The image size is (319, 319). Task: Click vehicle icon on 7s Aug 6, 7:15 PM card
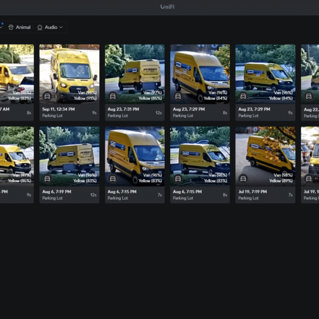click(x=113, y=179)
